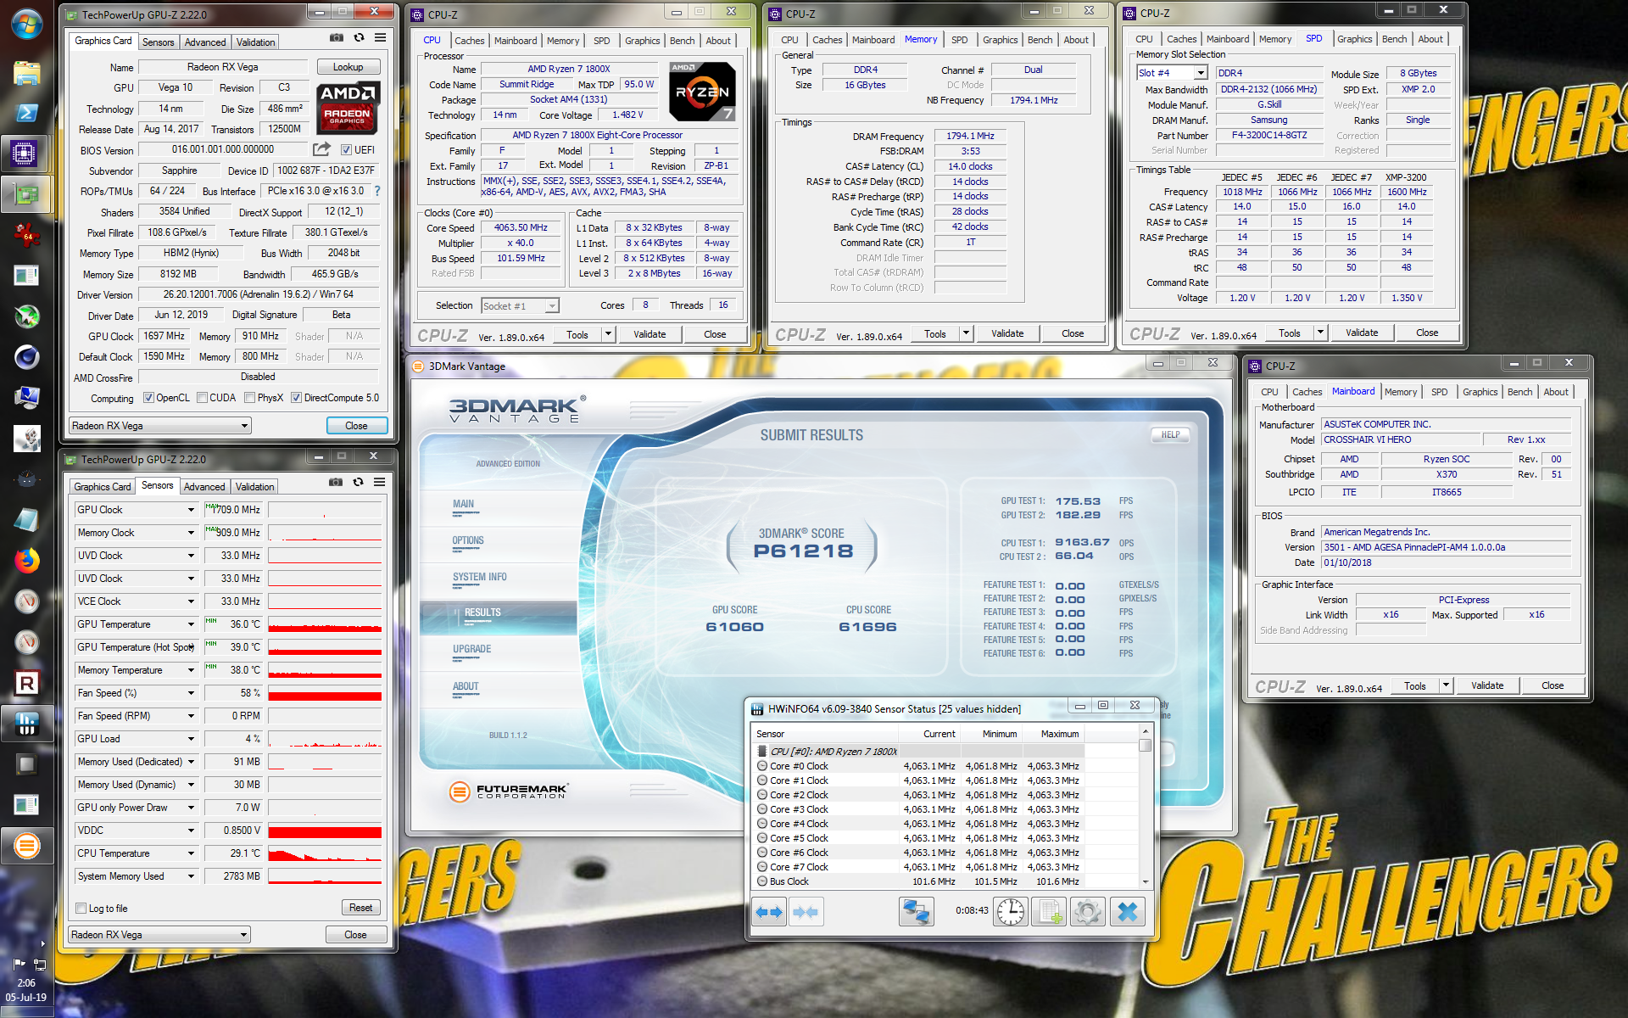This screenshot has width=1628, height=1018.
Task: Click the taskbar clock showing 2:06
Action: 26,983
